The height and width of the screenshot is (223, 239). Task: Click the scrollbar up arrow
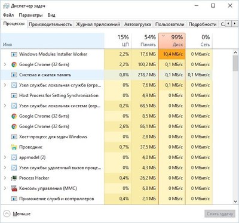235,52
